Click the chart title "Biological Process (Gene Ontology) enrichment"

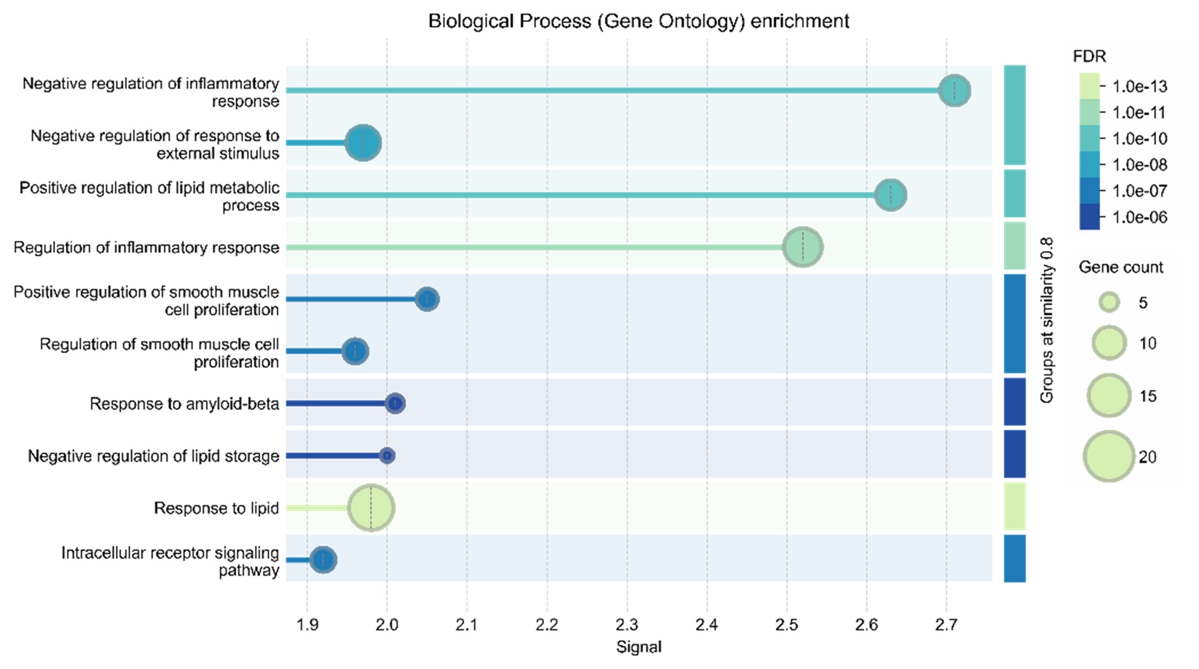point(639,21)
